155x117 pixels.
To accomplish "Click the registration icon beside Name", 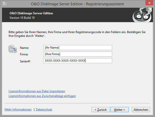I will 13,49.
